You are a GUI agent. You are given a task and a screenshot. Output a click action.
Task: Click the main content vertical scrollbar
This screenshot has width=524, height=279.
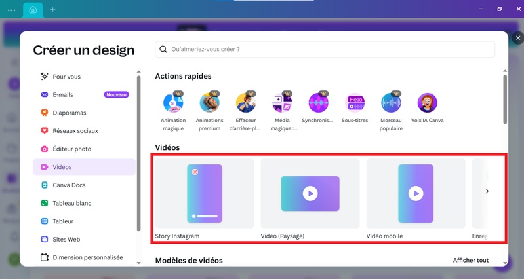point(505,100)
